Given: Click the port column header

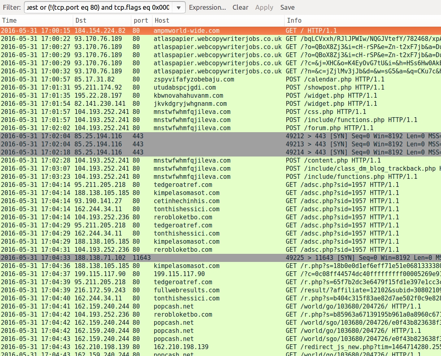Looking at the screenshot, I should (141, 20).
